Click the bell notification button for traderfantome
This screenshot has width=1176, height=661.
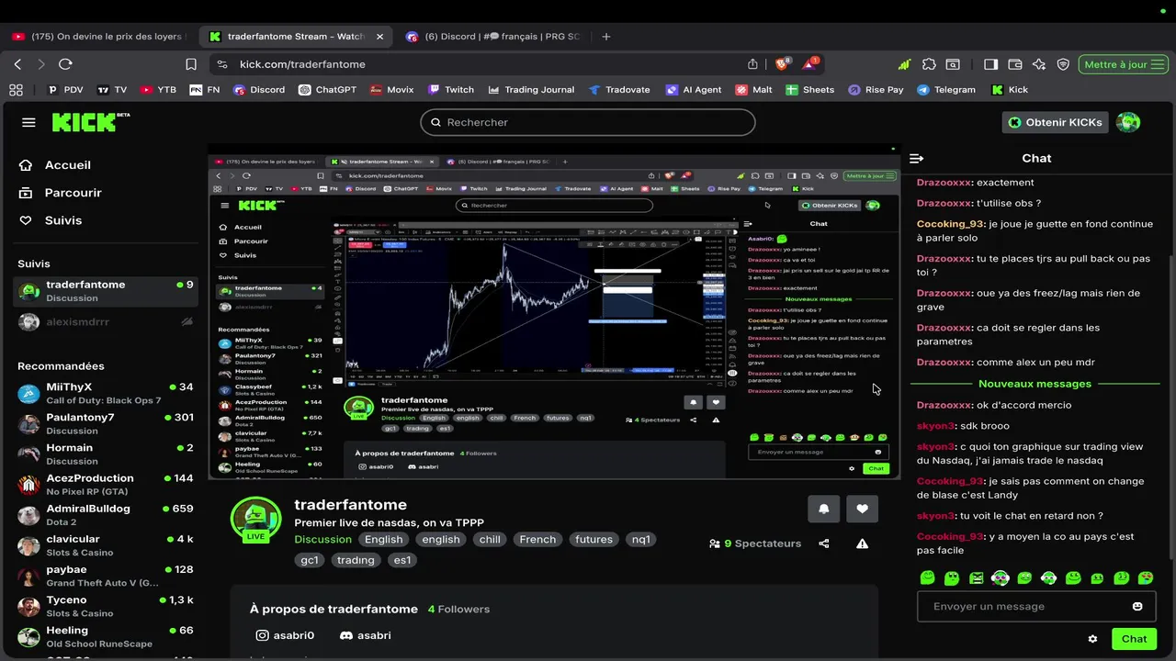823,509
